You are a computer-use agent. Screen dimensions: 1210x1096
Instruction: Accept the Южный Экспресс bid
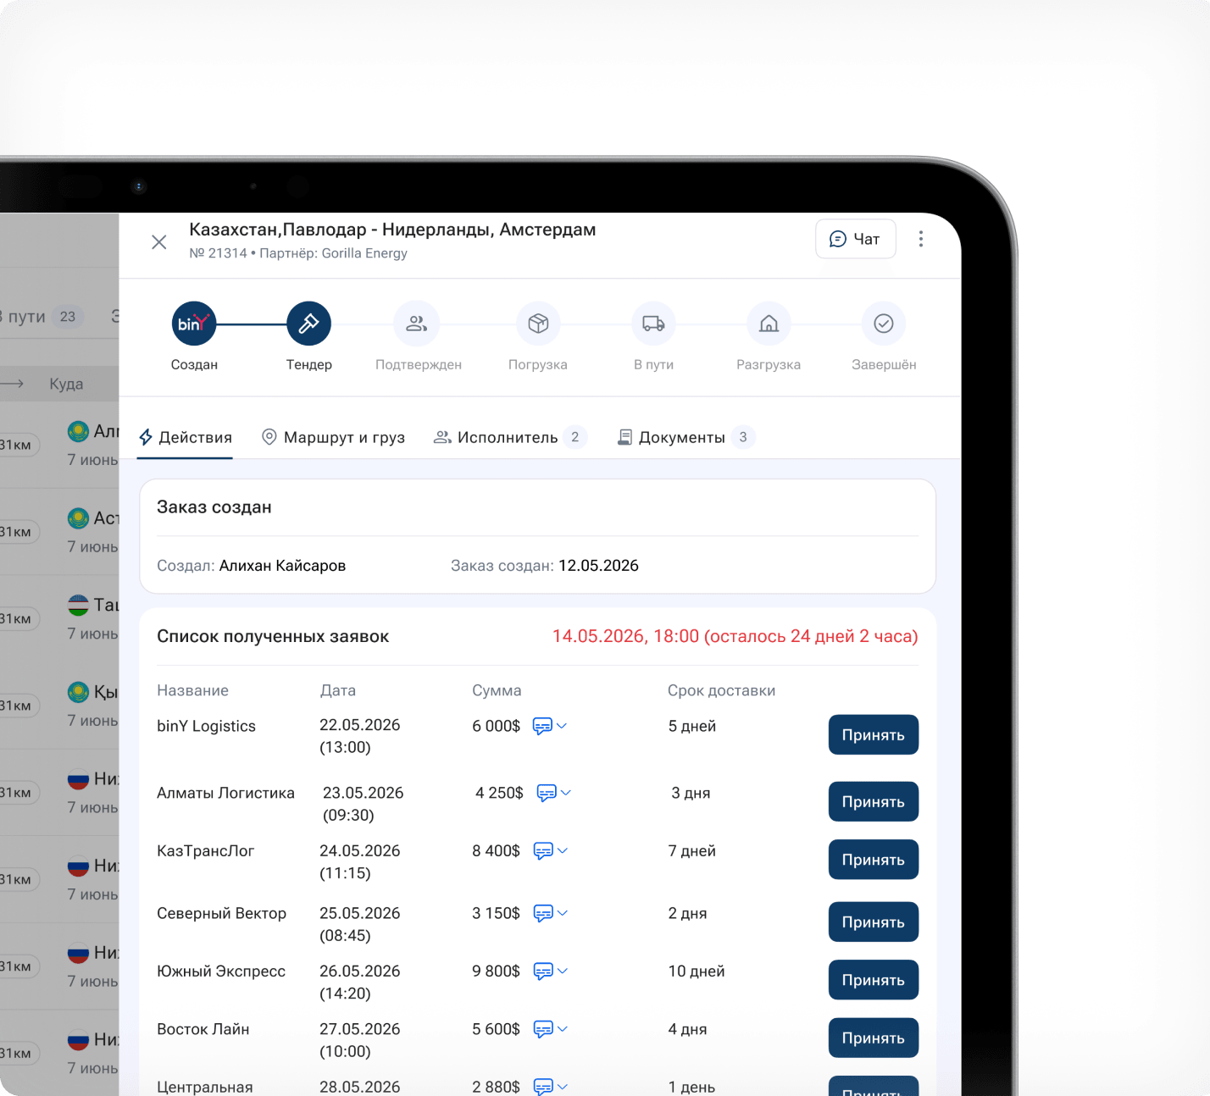(x=874, y=979)
